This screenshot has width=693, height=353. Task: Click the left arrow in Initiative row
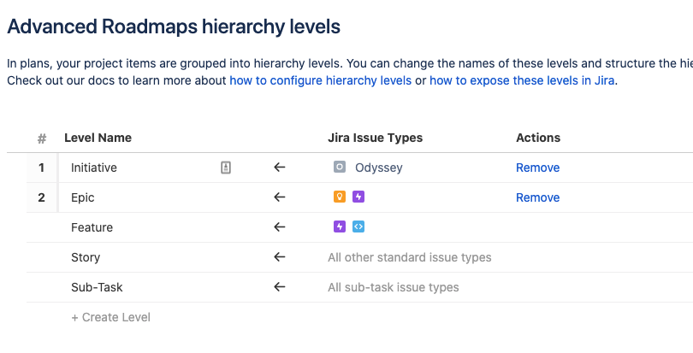pos(279,168)
